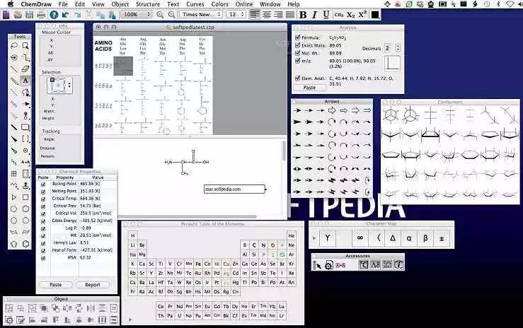This screenshot has width=523, height=328.
Task: Click the black color swatch in toolbar
Action: pyautogui.click(x=375, y=15)
